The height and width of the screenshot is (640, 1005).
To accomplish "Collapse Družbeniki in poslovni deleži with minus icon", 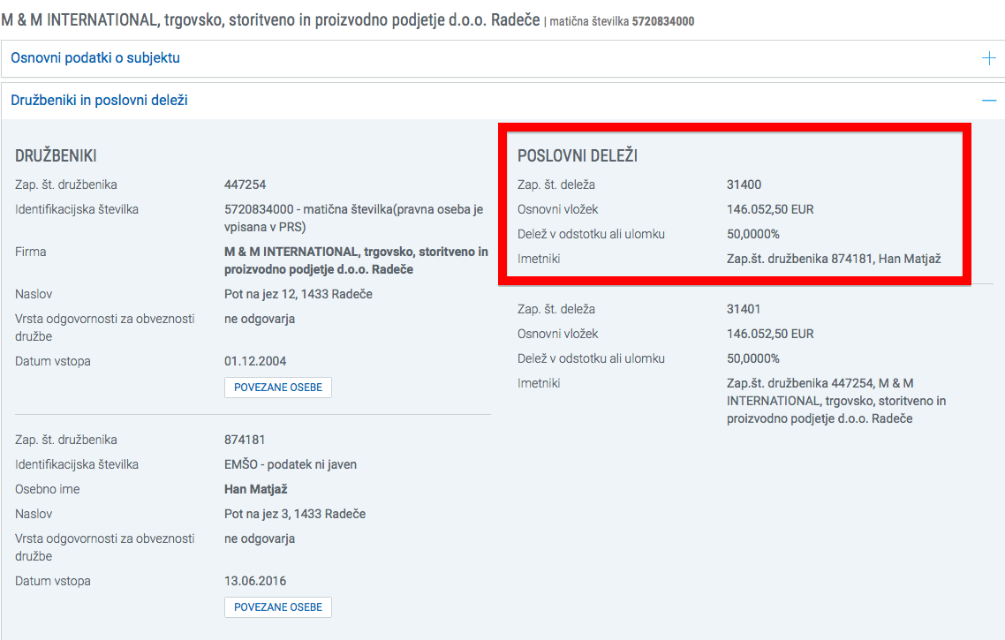I will (x=989, y=101).
